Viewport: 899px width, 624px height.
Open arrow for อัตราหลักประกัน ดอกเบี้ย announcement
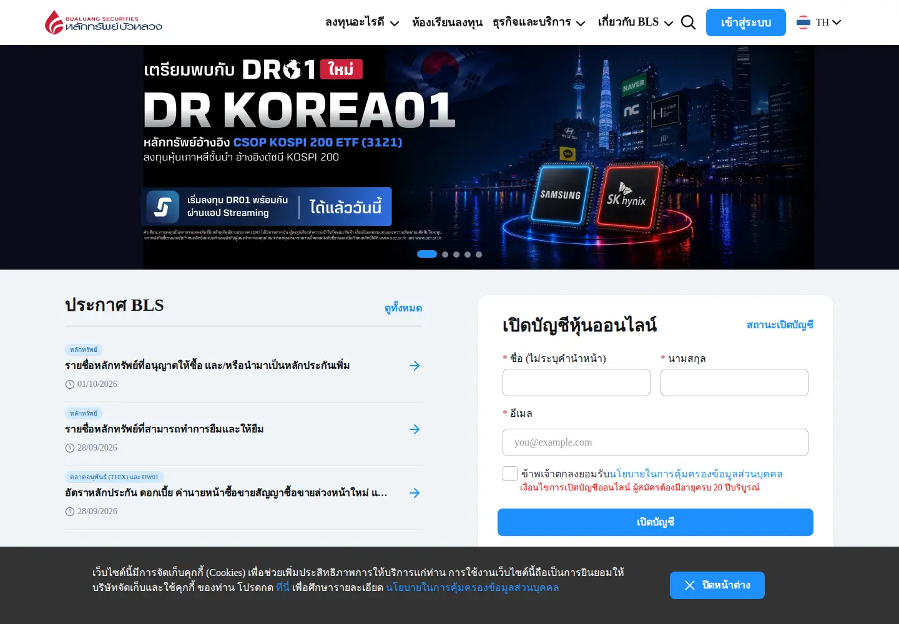(415, 493)
